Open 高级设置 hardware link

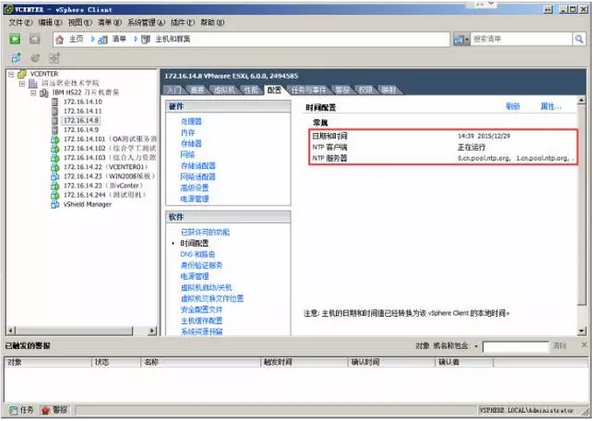click(194, 188)
